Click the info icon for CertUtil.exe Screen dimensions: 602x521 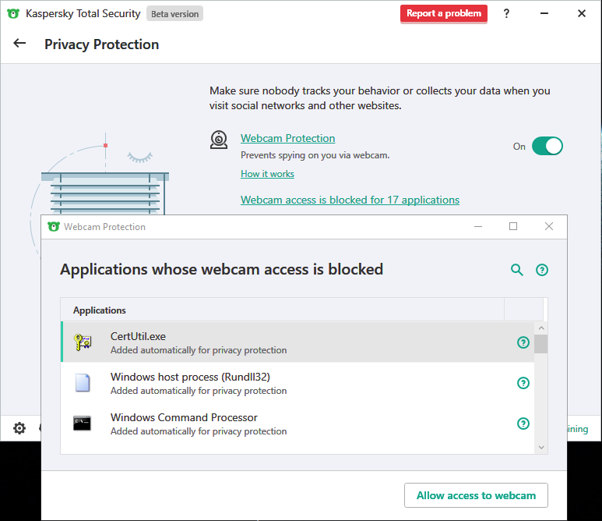(x=523, y=342)
